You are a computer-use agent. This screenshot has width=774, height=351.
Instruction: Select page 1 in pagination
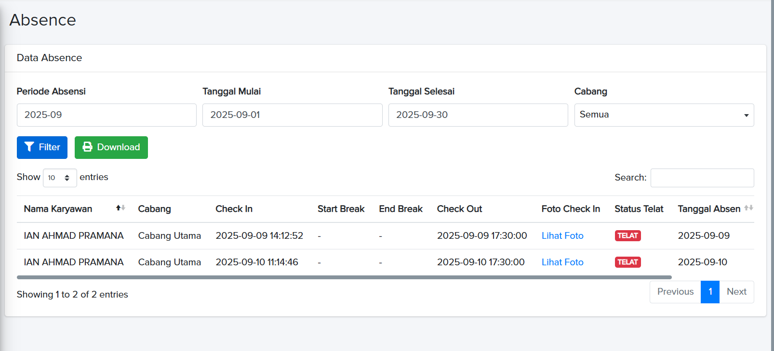click(710, 292)
